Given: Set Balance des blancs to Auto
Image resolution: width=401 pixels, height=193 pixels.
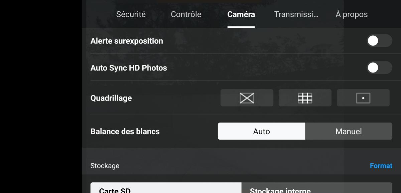Looking at the screenshot, I should [x=261, y=131].
